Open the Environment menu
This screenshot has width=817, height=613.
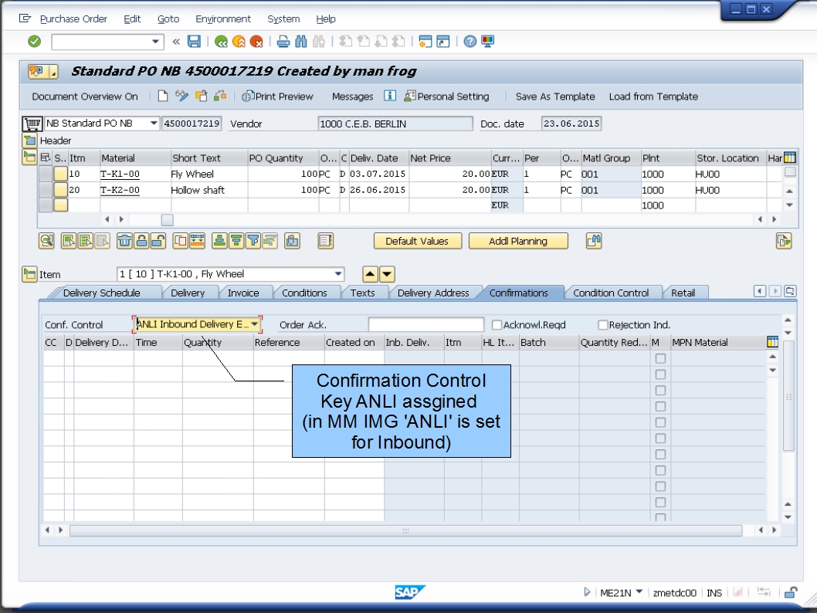coord(223,19)
